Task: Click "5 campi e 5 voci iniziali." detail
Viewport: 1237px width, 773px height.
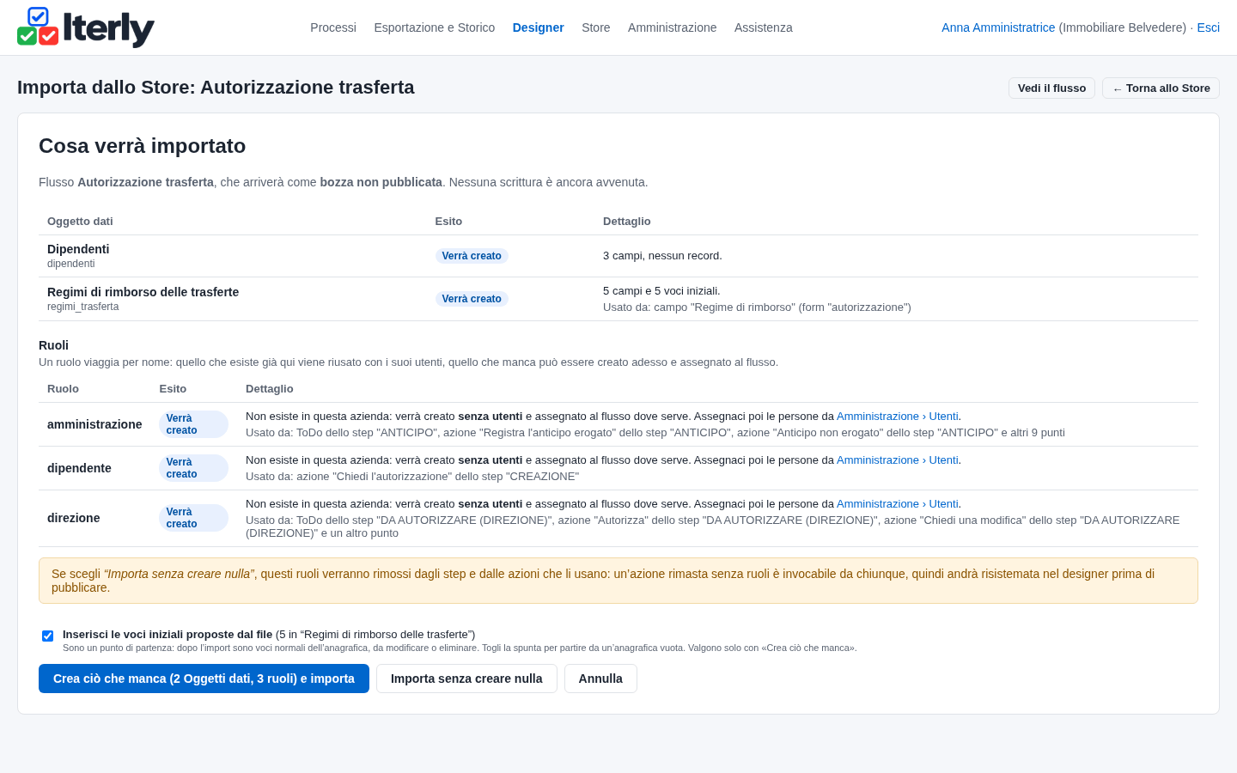Action: (661, 291)
